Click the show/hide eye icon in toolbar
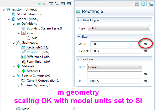 click(x=57, y=4)
